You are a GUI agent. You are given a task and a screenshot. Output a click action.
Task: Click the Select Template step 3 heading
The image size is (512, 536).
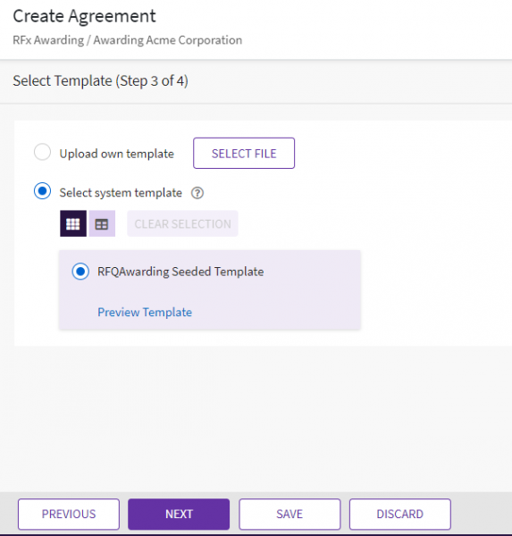[101, 81]
